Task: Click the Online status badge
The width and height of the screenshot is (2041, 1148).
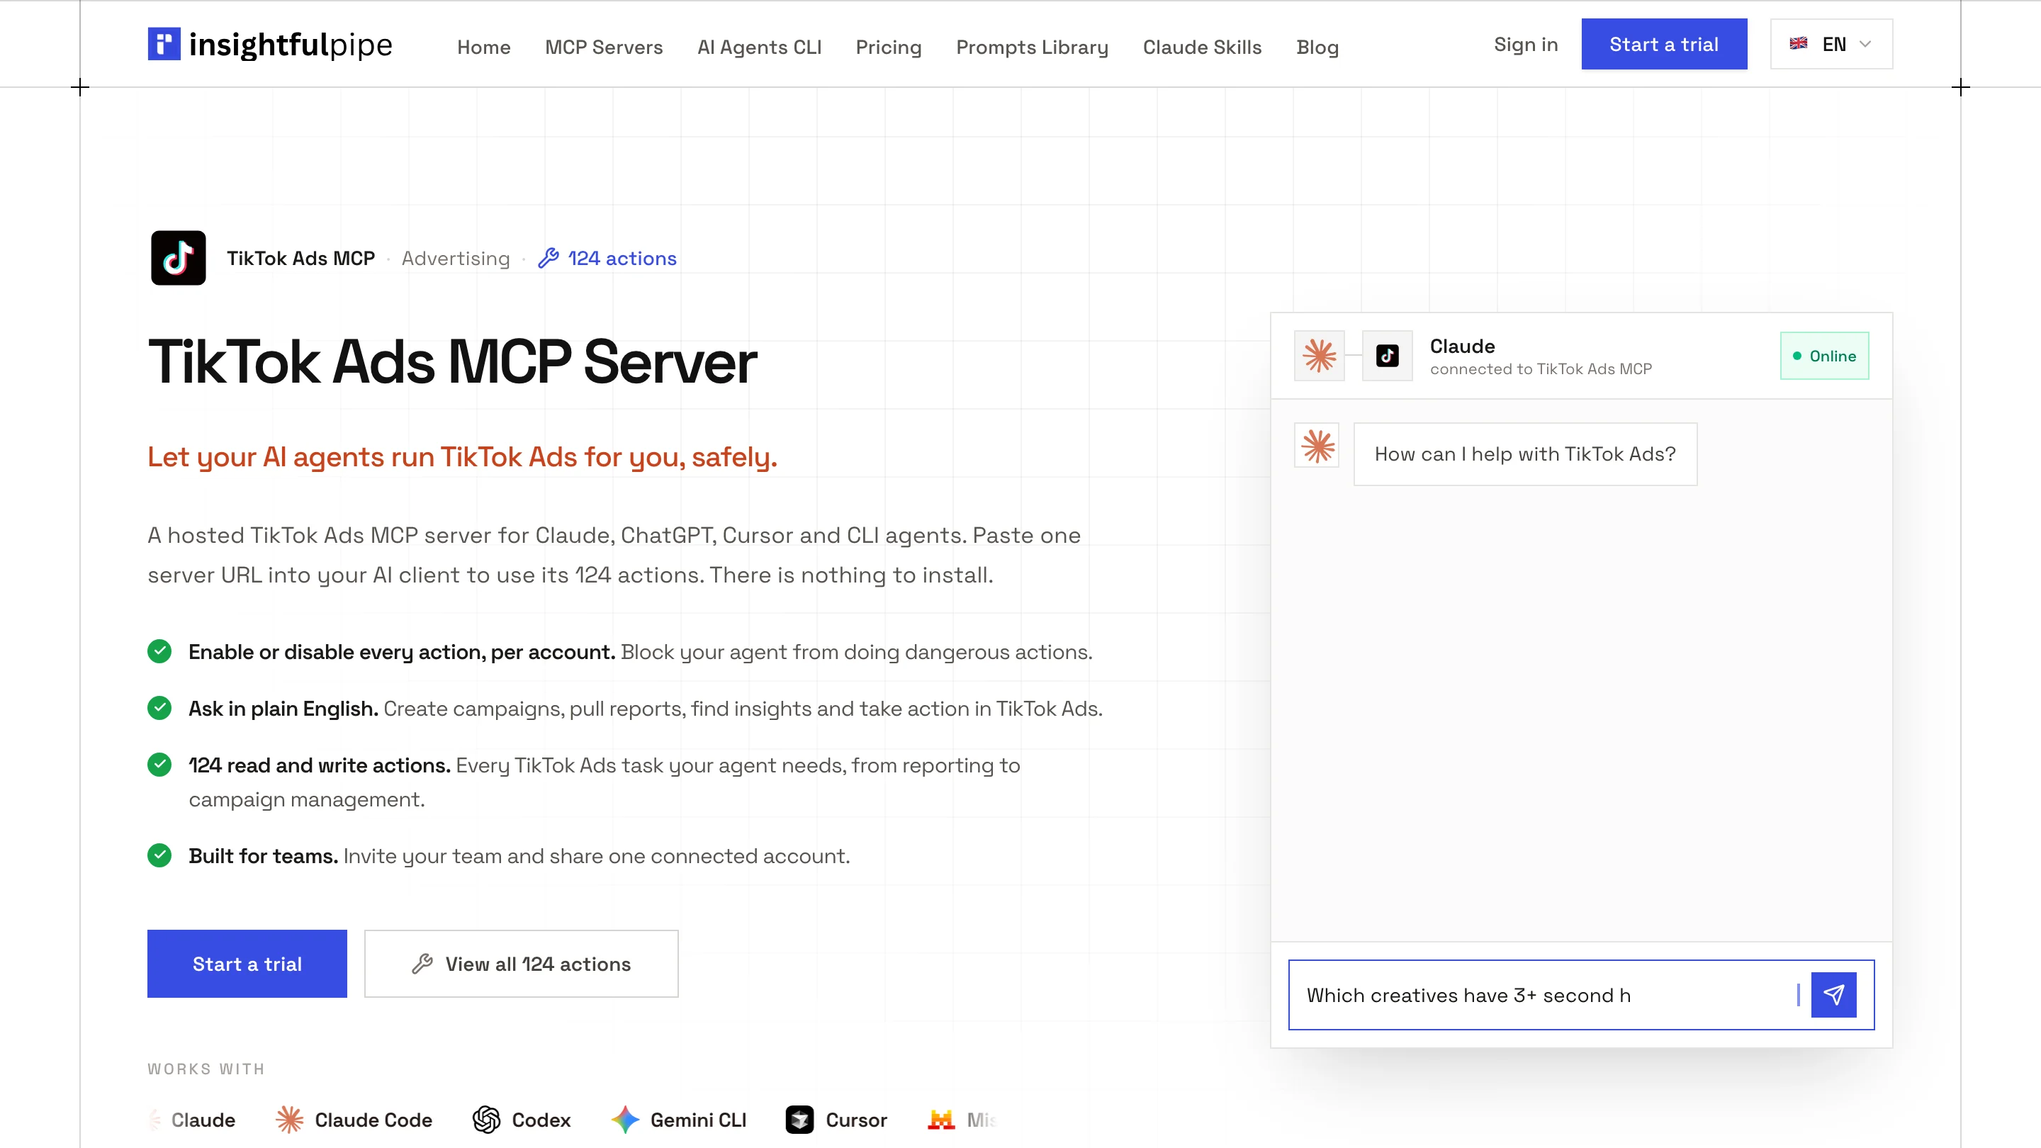Action: pyautogui.click(x=1824, y=356)
